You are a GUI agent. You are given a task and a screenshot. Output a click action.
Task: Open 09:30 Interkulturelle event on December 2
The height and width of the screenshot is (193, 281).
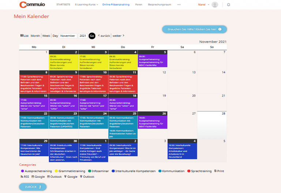[123, 150]
